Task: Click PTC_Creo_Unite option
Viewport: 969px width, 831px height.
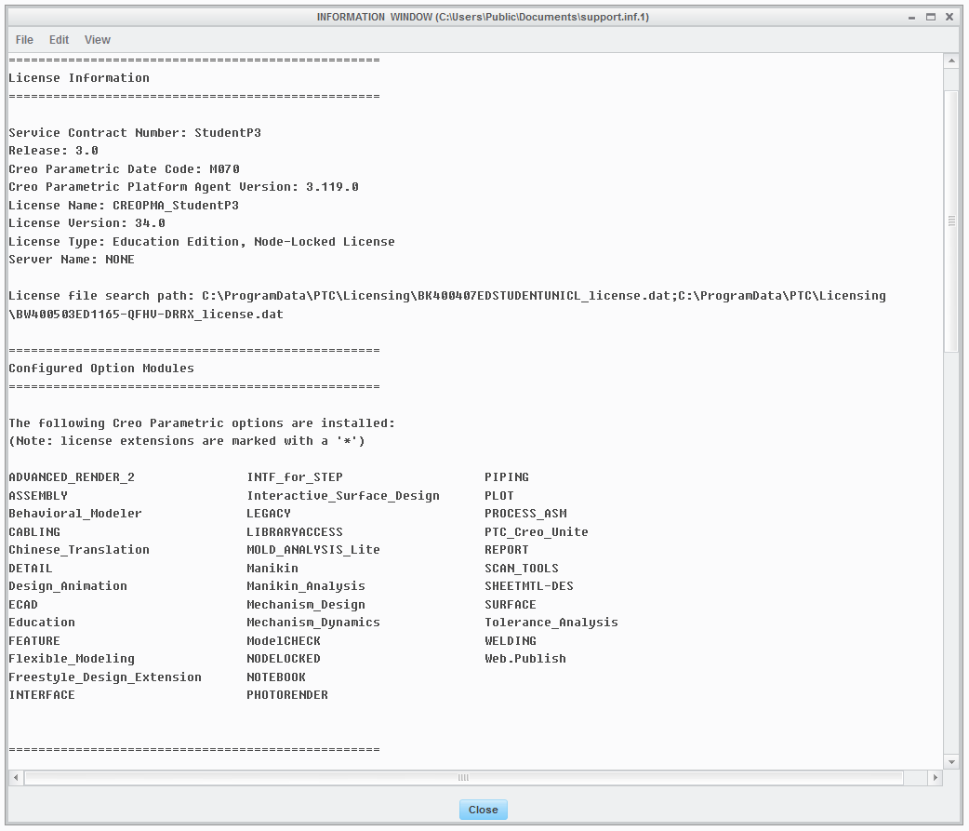Action: click(x=537, y=532)
